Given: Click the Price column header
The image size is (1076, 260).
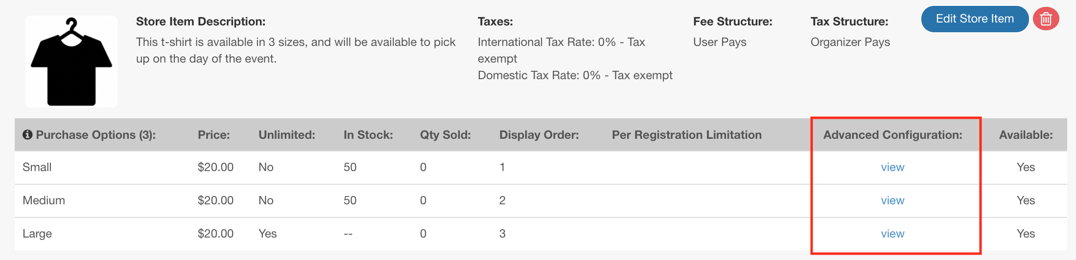Looking at the screenshot, I should coord(213,135).
